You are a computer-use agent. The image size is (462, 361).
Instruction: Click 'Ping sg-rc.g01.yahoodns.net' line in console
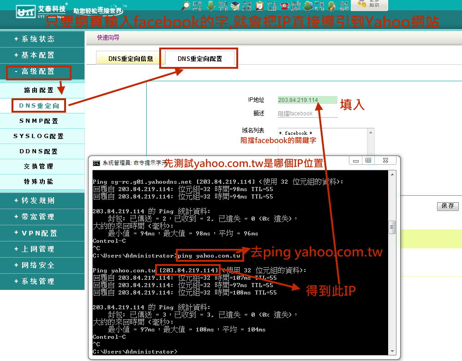pos(218,181)
